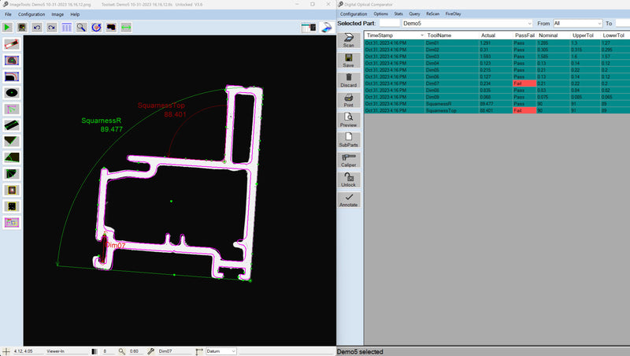Click the red Fail cell for Dim07
The width and height of the screenshot is (630, 356).
524,83
